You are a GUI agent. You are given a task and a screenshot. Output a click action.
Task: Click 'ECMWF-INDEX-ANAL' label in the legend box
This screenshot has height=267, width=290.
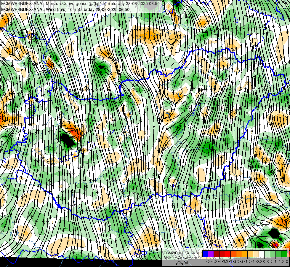coord(182,253)
